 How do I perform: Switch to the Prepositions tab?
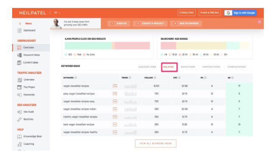pos(211,67)
